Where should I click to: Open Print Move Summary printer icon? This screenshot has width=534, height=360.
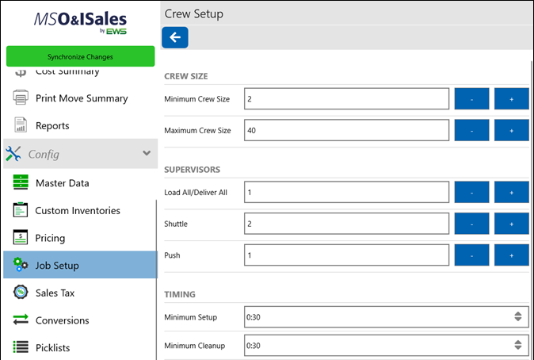tap(21, 98)
